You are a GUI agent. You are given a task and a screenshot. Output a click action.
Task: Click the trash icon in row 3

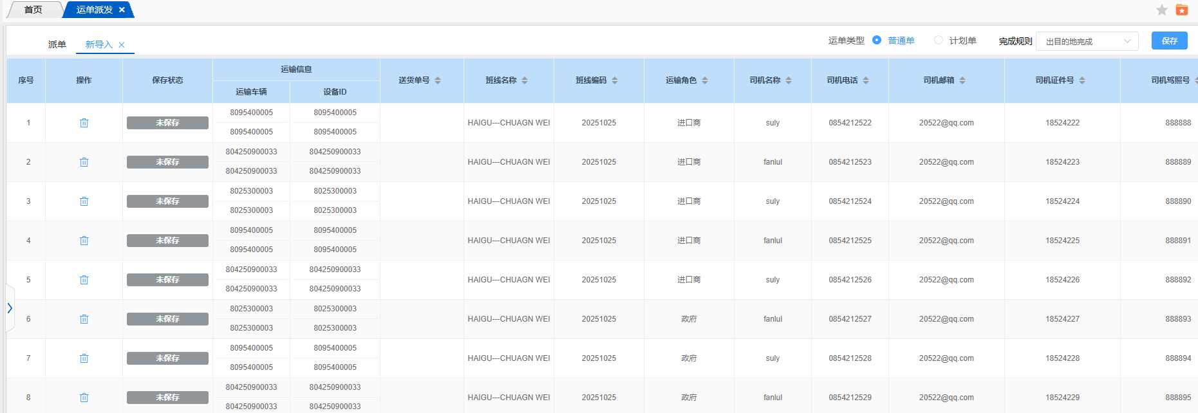pos(84,201)
